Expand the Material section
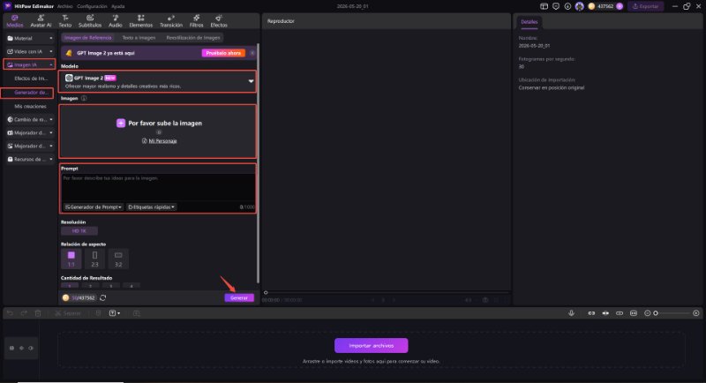The width and height of the screenshot is (706, 383). pyautogui.click(x=30, y=38)
